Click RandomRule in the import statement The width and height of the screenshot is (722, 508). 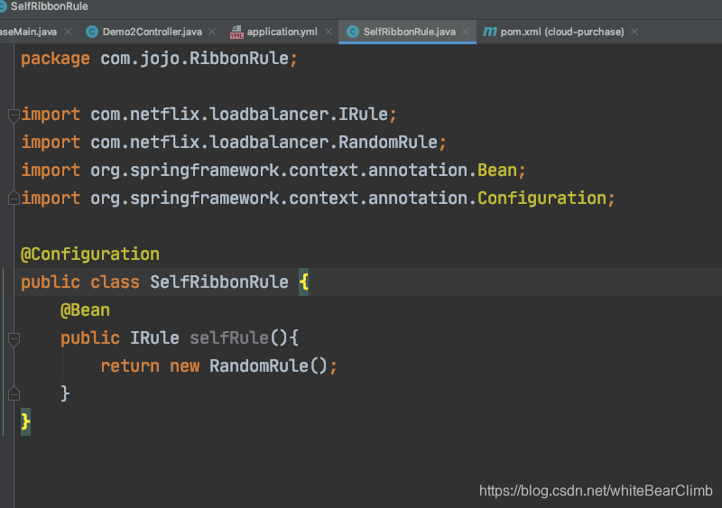388,143
